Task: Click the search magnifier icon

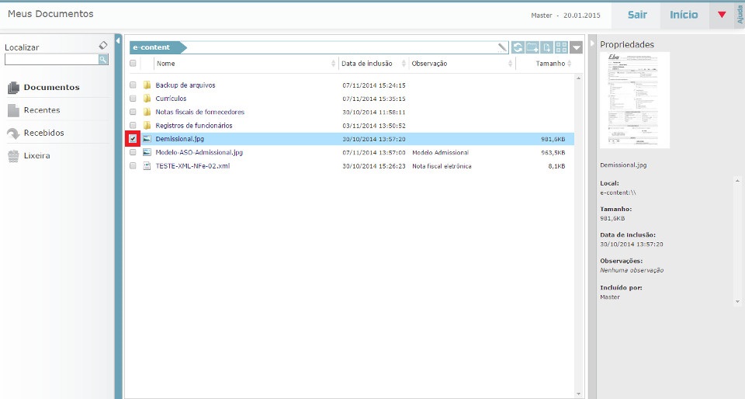Action: [x=103, y=60]
